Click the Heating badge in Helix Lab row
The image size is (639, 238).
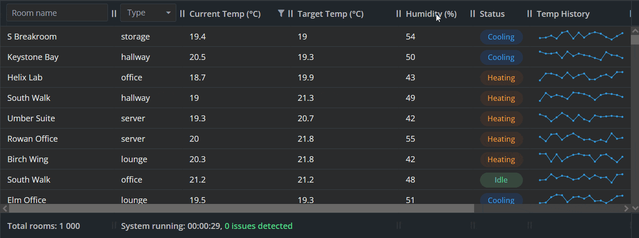coord(501,78)
